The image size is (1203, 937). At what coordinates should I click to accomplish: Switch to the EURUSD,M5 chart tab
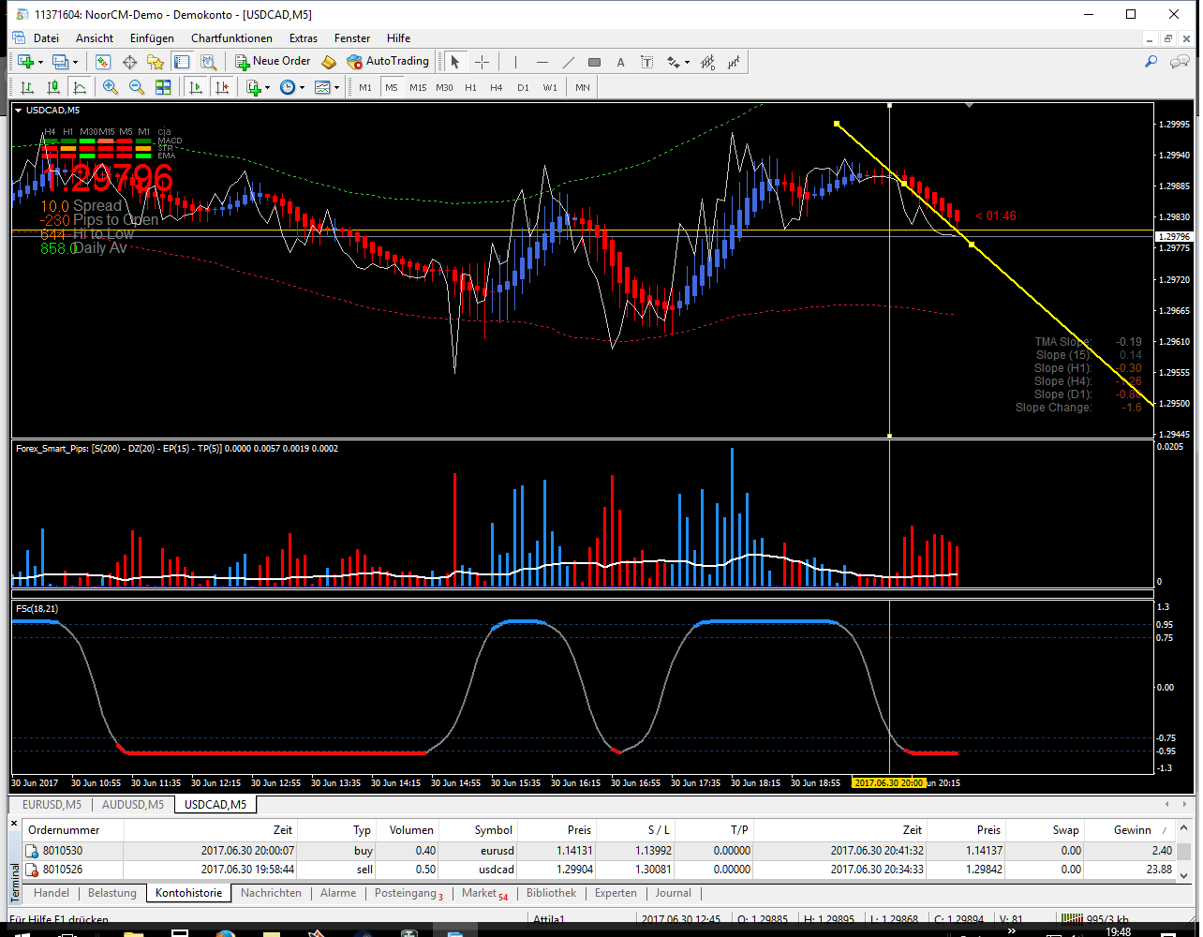click(52, 804)
